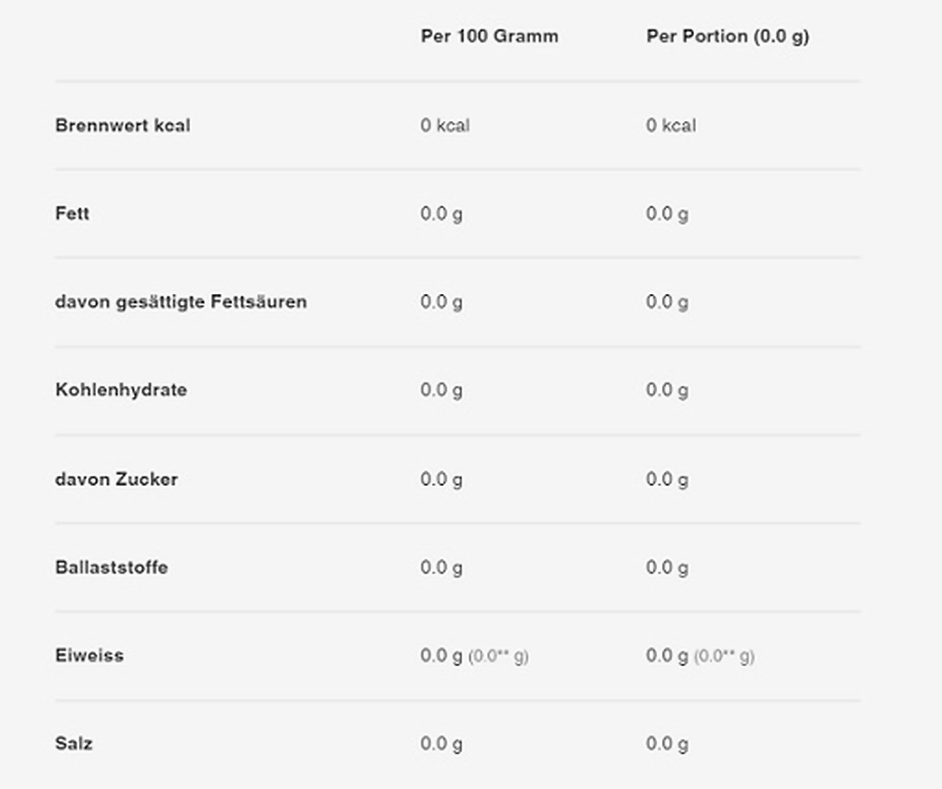942x789 pixels.
Task: Click Eiweiss "(0.0** g)" note per Portion
Action: pyautogui.click(x=724, y=656)
